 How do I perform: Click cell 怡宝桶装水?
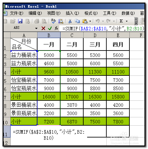(x=24, y=80)
